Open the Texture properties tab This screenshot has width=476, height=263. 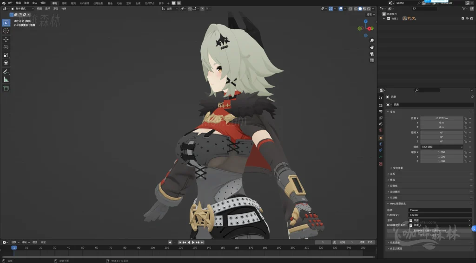point(381,164)
